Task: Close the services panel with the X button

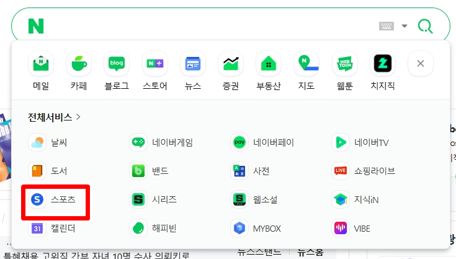Action: tap(421, 63)
